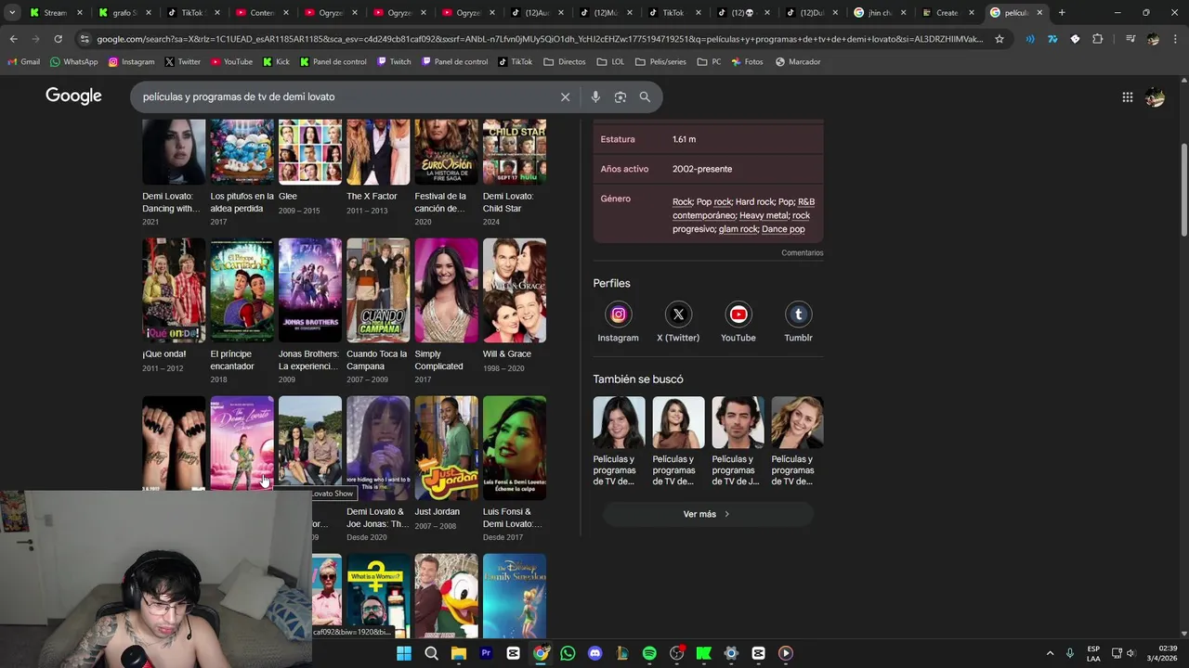Viewport: 1189px width, 668px height.
Task: Switch to the Create browser tab
Action: coord(948,12)
